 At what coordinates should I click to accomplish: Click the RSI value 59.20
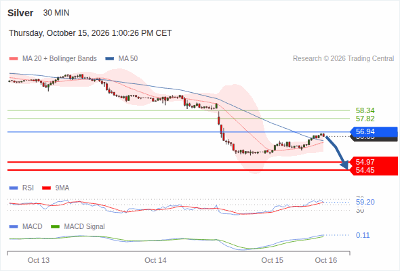(x=365, y=202)
